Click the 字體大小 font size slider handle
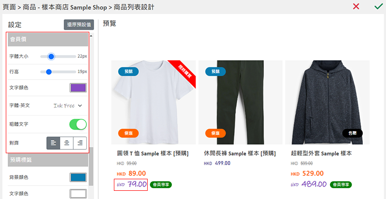The width and height of the screenshot is (386, 199). pyautogui.click(x=51, y=56)
